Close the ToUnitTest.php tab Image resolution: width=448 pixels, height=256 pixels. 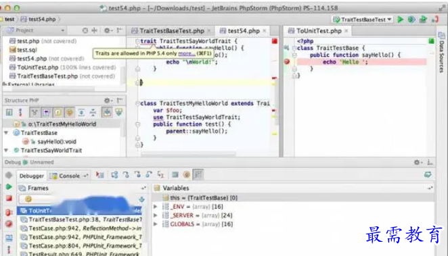point(346,31)
